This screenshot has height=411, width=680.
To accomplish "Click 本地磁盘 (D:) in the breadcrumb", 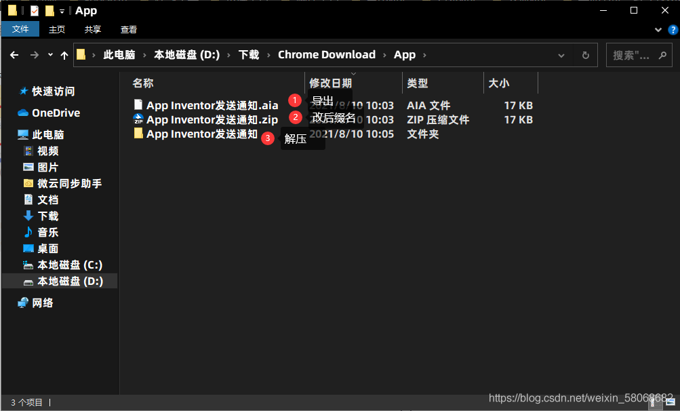I will [x=187, y=55].
